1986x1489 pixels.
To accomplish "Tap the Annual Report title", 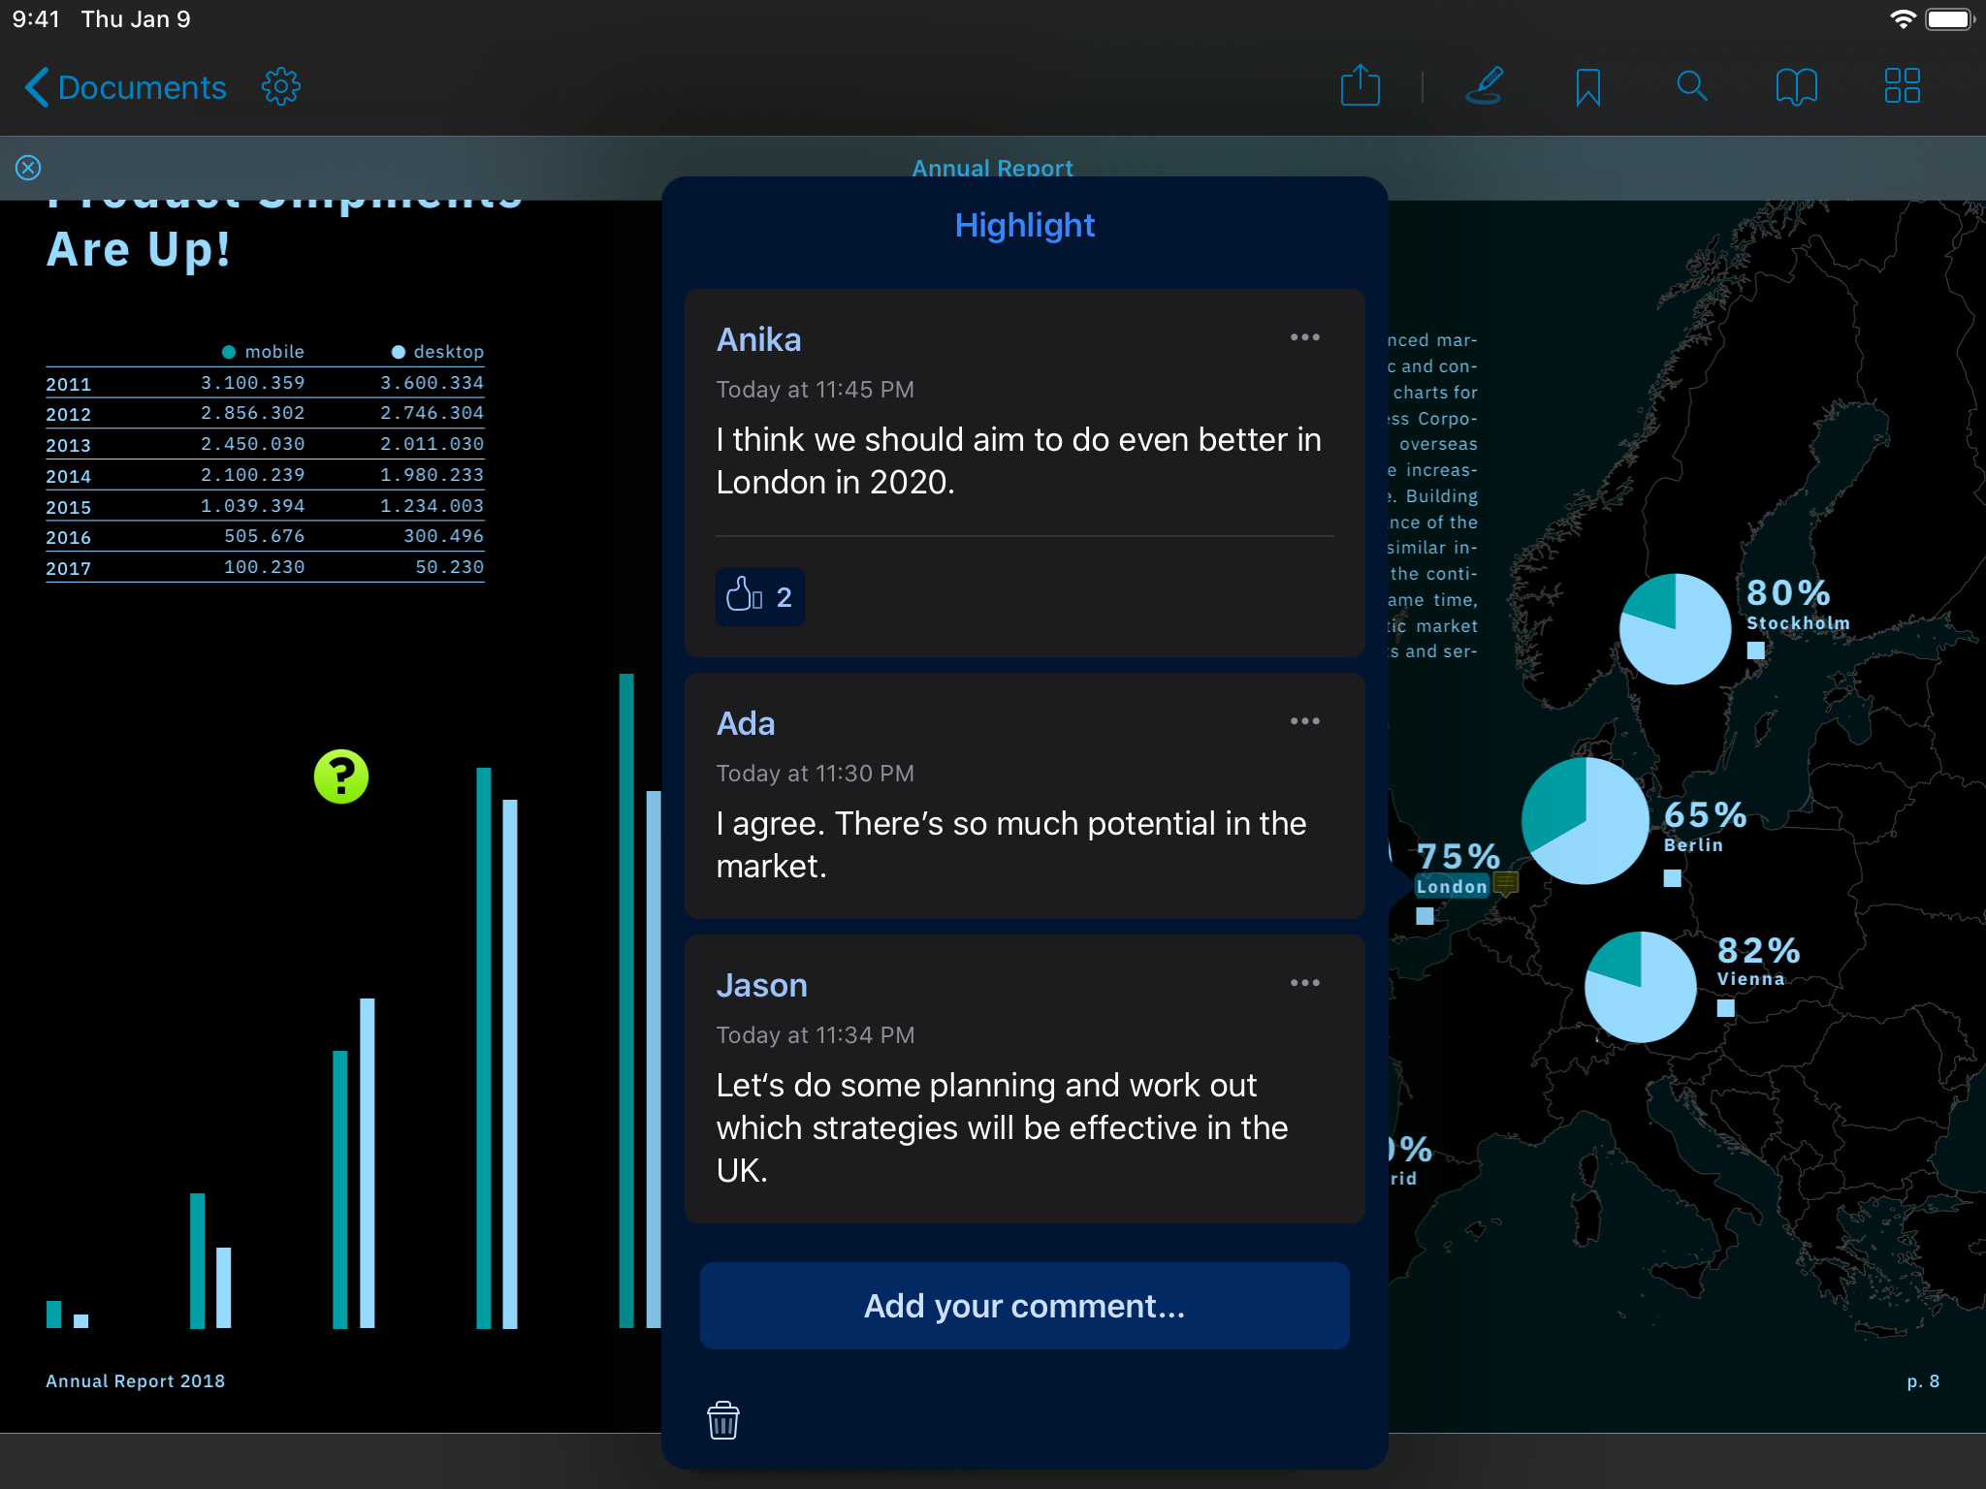I will (x=992, y=168).
